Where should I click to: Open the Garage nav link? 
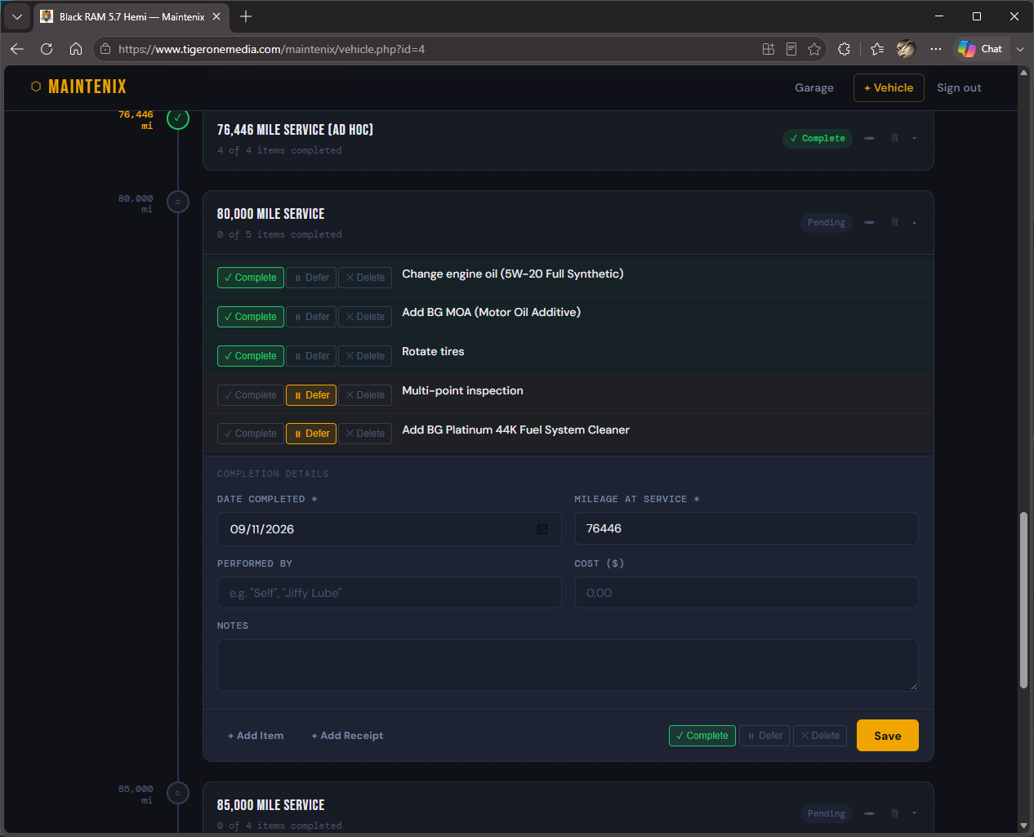814,87
